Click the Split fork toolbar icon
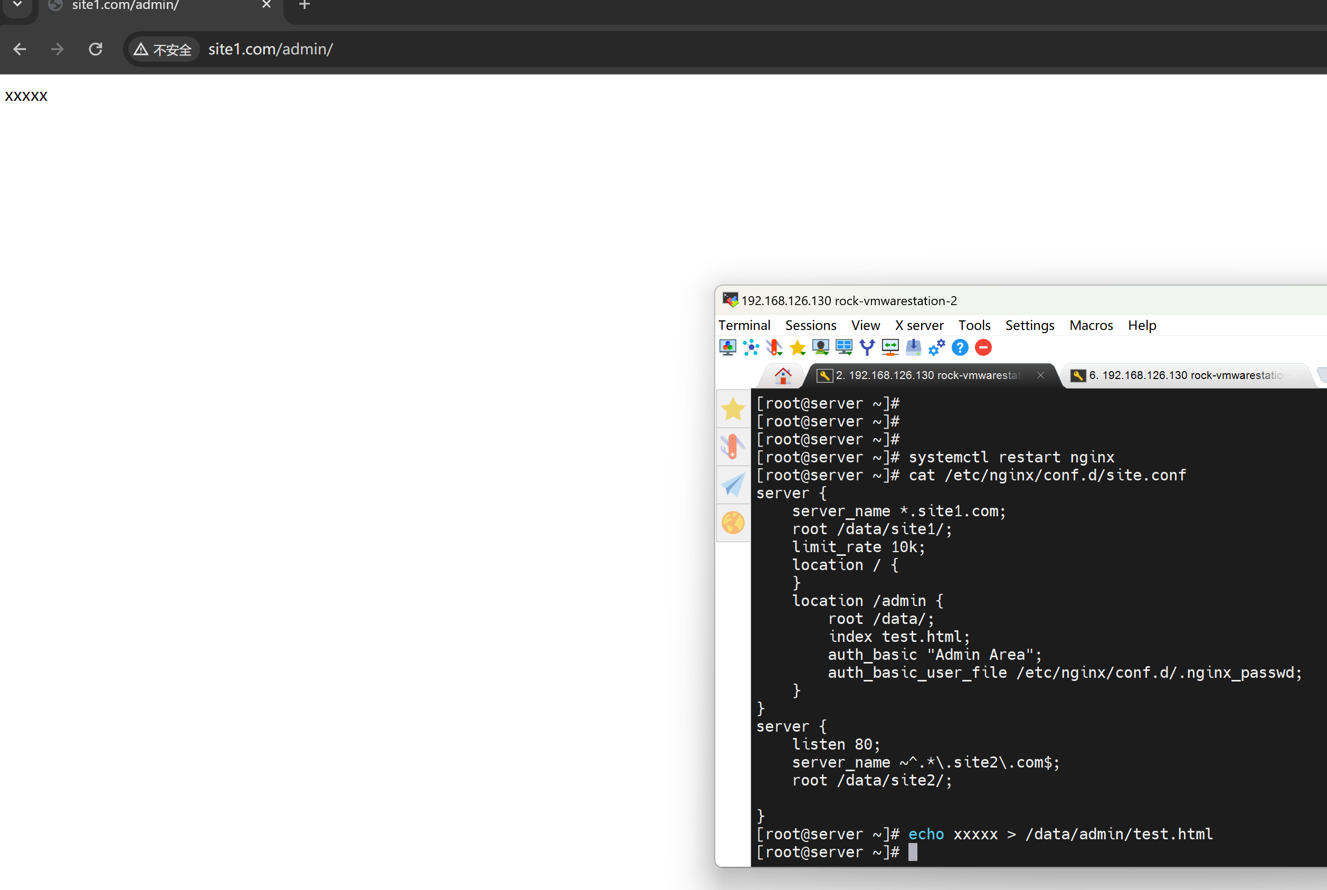Viewport: 1327px width, 890px height. (x=867, y=347)
